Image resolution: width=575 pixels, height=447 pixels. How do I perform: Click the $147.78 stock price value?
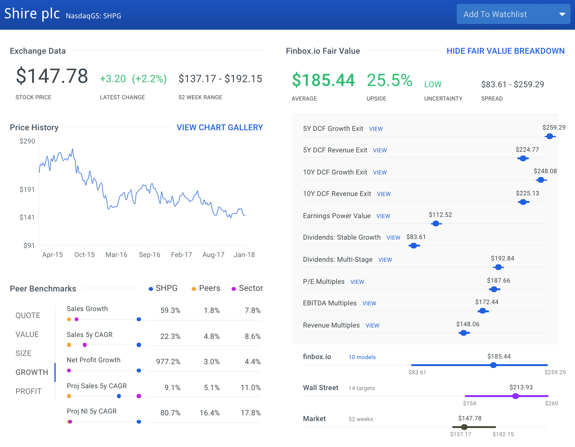[x=52, y=76]
